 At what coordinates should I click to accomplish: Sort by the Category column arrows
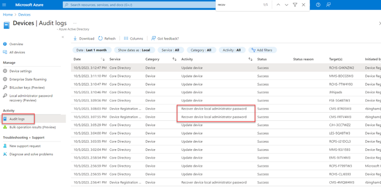coord(174,59)
